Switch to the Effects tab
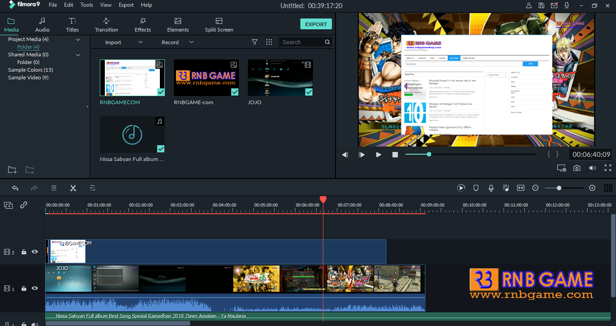This screenshot has width=616, height=326. tap(143, 25)
